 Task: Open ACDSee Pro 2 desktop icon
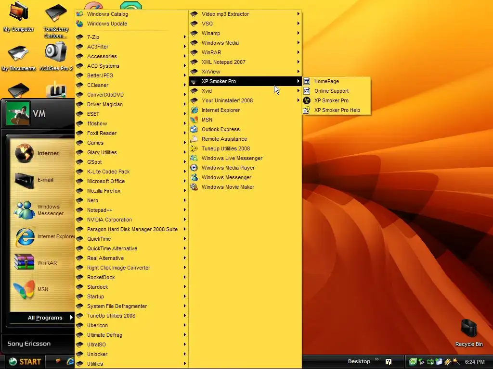click(56, 57)
